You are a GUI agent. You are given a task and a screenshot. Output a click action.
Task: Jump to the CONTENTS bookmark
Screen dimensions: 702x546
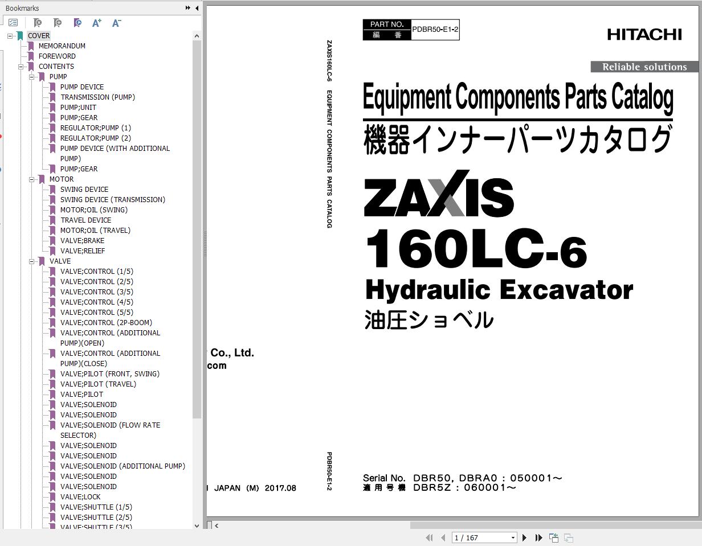click(x=56, y=67)
